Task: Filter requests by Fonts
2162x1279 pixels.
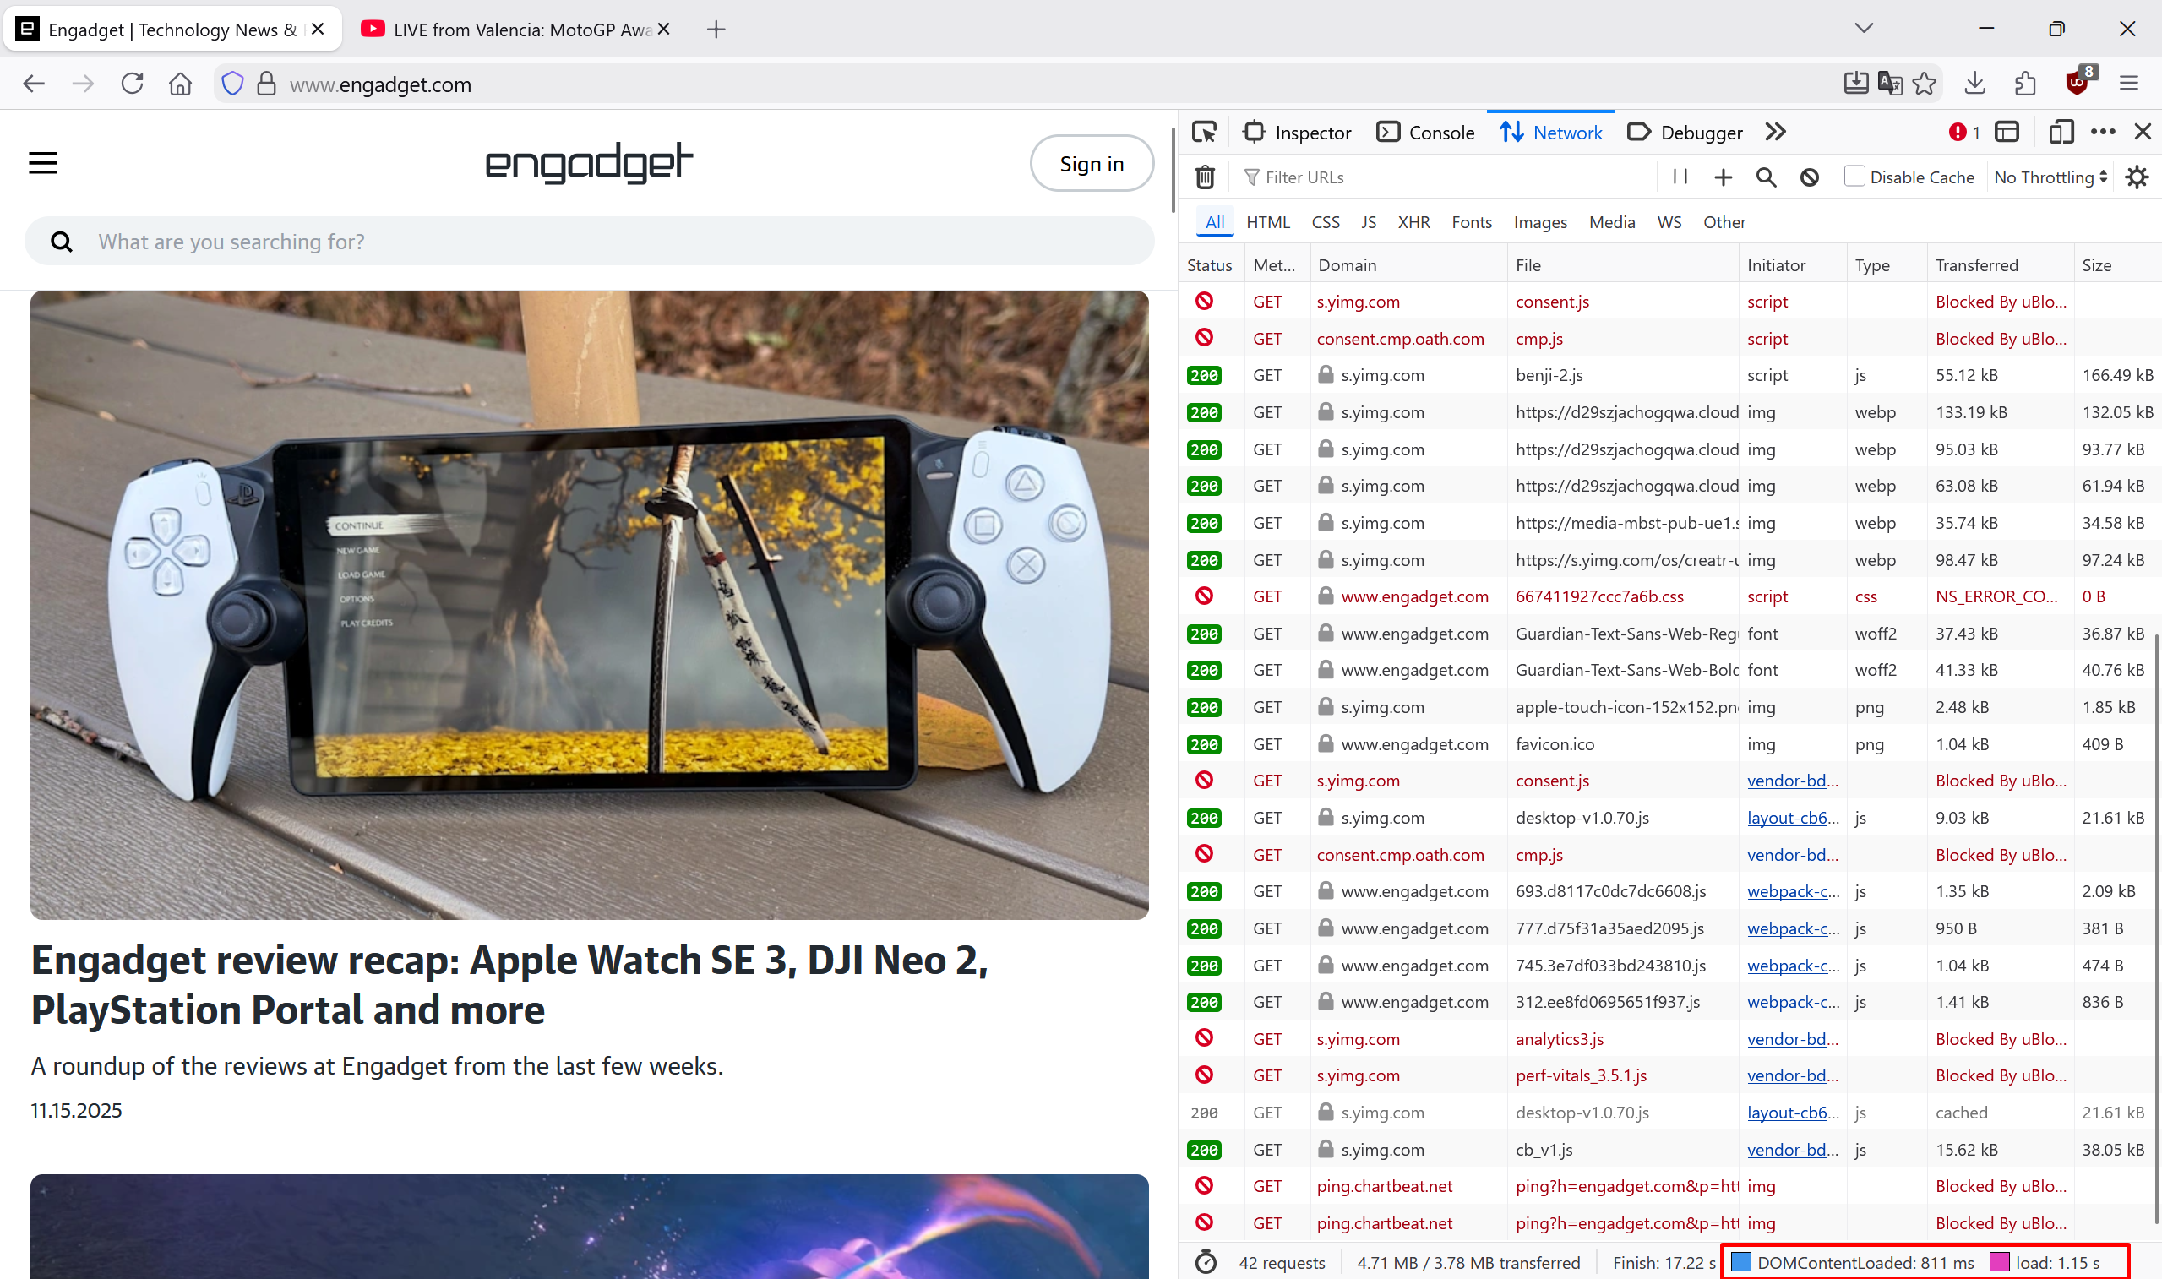Action: click(x=1472, y=222)
